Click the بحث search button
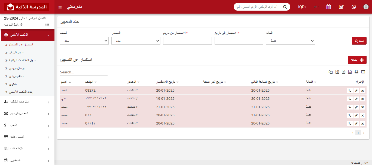Image resolution: width=372 pixels, height=165 pixels. click(x=359, y=41)
